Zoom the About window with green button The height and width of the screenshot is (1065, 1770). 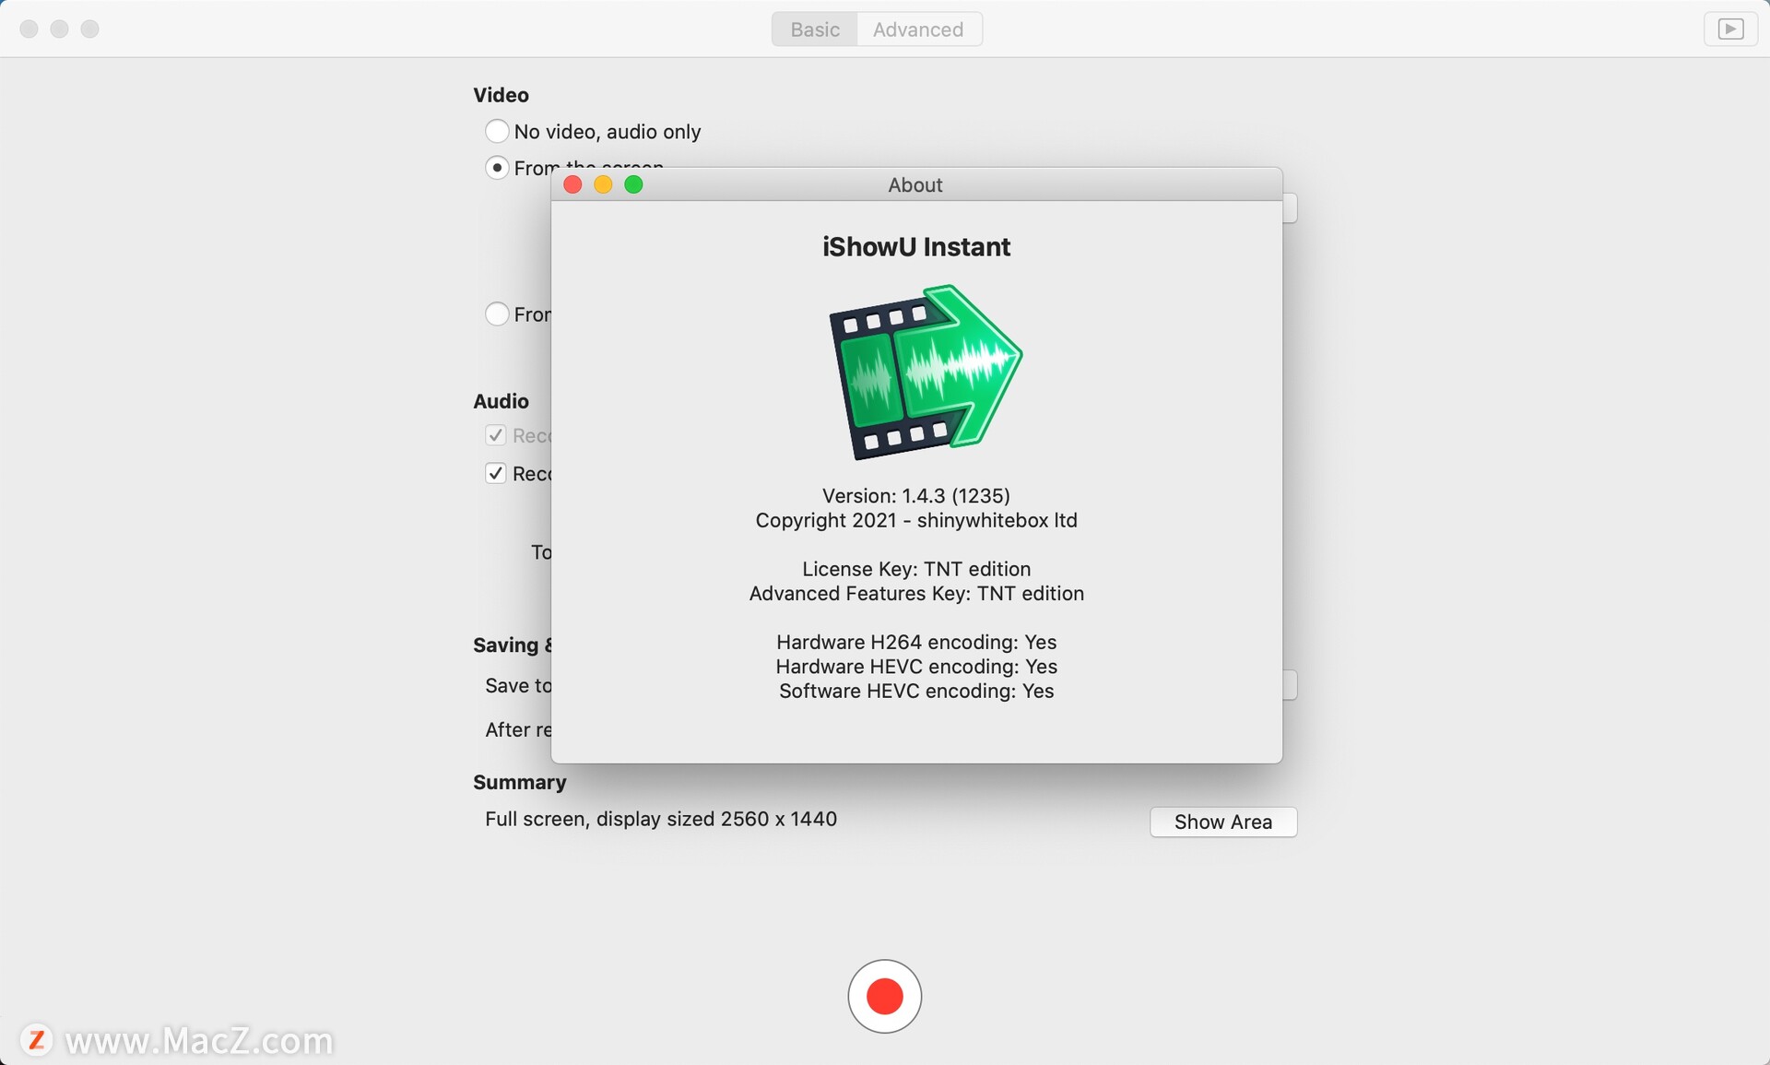point(633,184)
